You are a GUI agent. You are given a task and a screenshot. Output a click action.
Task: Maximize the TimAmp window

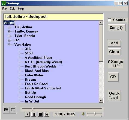coord(121,3)
